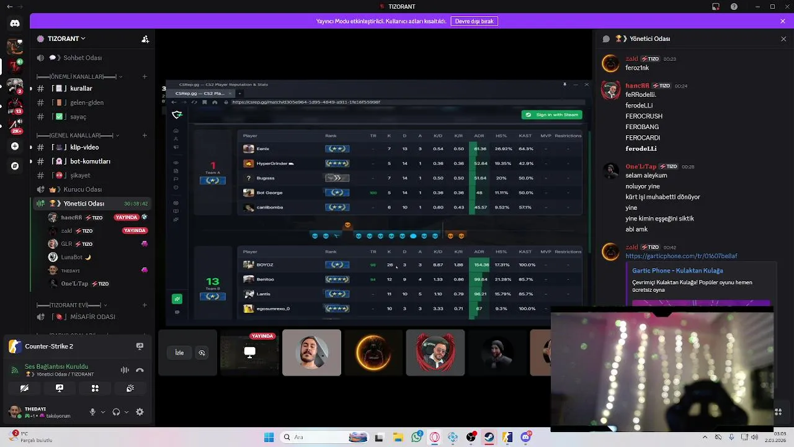This screenshot has height=447, width=794.
Task: Open the microphone input options chevron
Action: pyautogui.click(x=103, y=412)
